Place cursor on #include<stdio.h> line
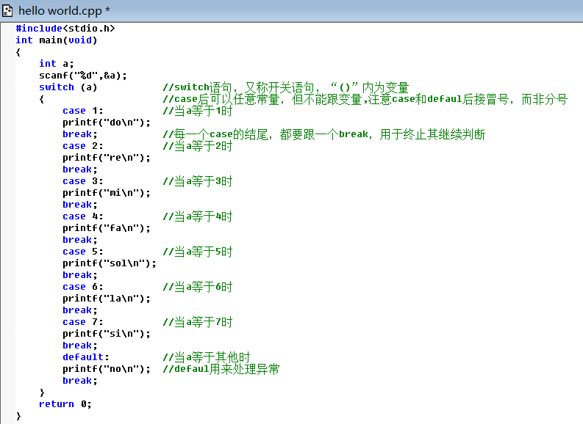The image size is (583, 424). (65, 29)
